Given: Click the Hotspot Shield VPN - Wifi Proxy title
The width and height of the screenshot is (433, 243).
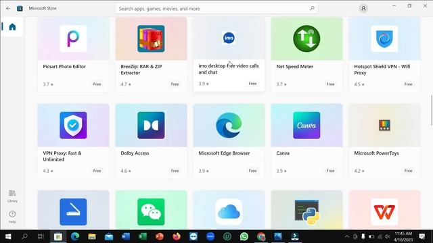Looking at the screenshot, I should pos(382,70).
